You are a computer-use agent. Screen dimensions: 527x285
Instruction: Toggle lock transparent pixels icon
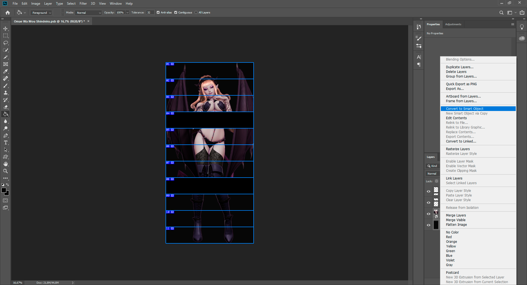point(436,181)
